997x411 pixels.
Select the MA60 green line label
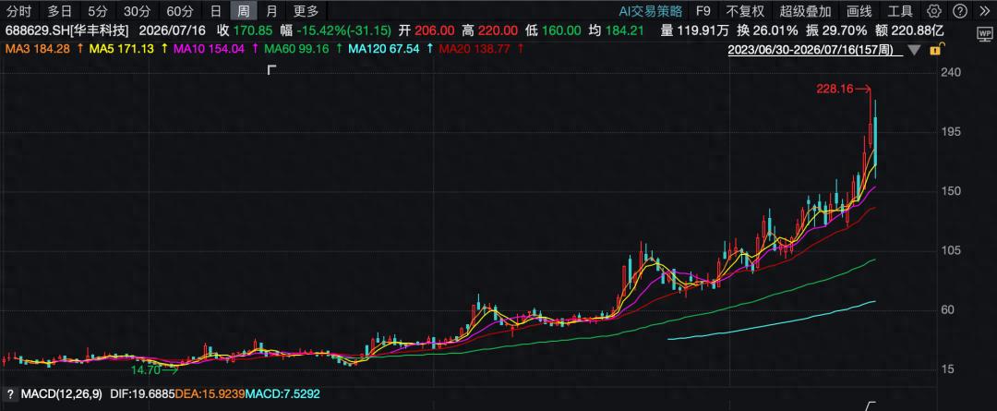click(296, 48)
